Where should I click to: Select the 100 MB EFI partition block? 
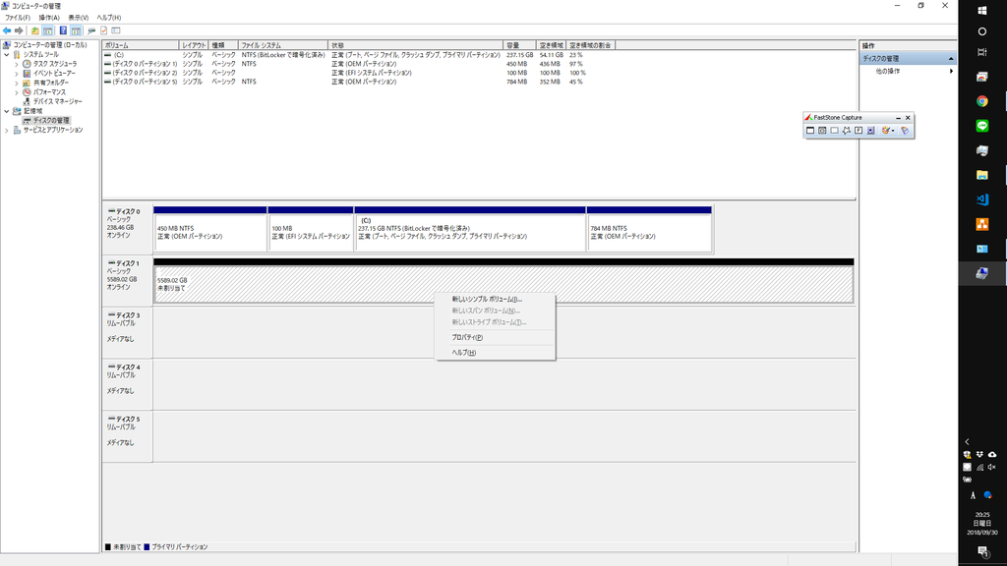[x=310, y=229]
